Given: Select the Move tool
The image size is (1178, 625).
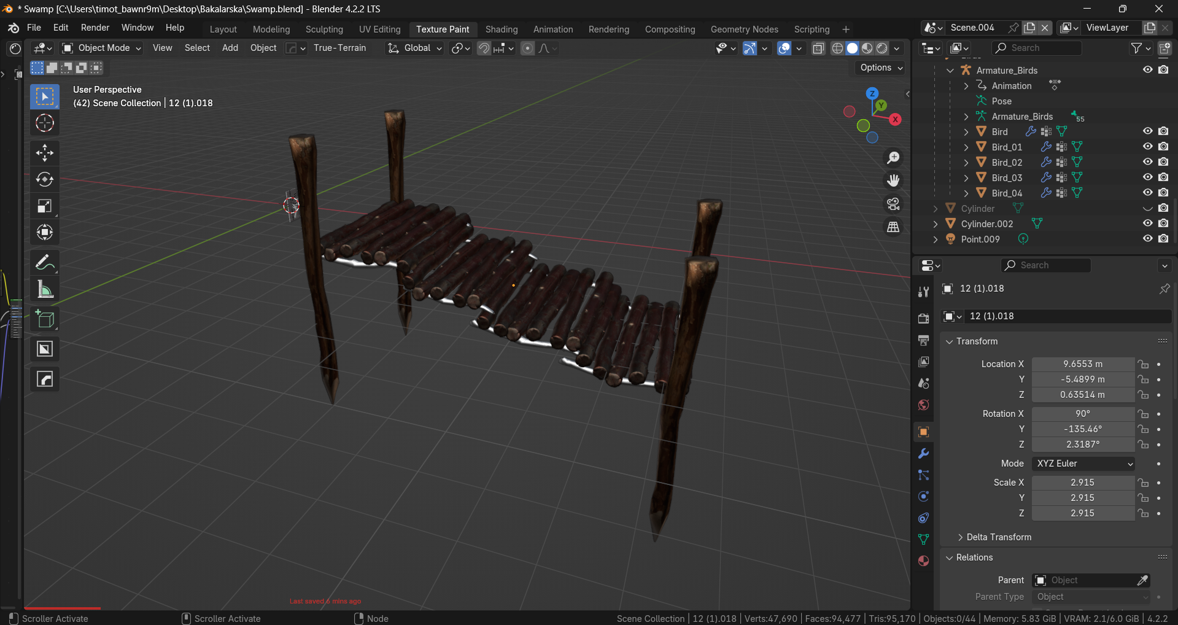Looking at the screenshot, I should 45,152.
